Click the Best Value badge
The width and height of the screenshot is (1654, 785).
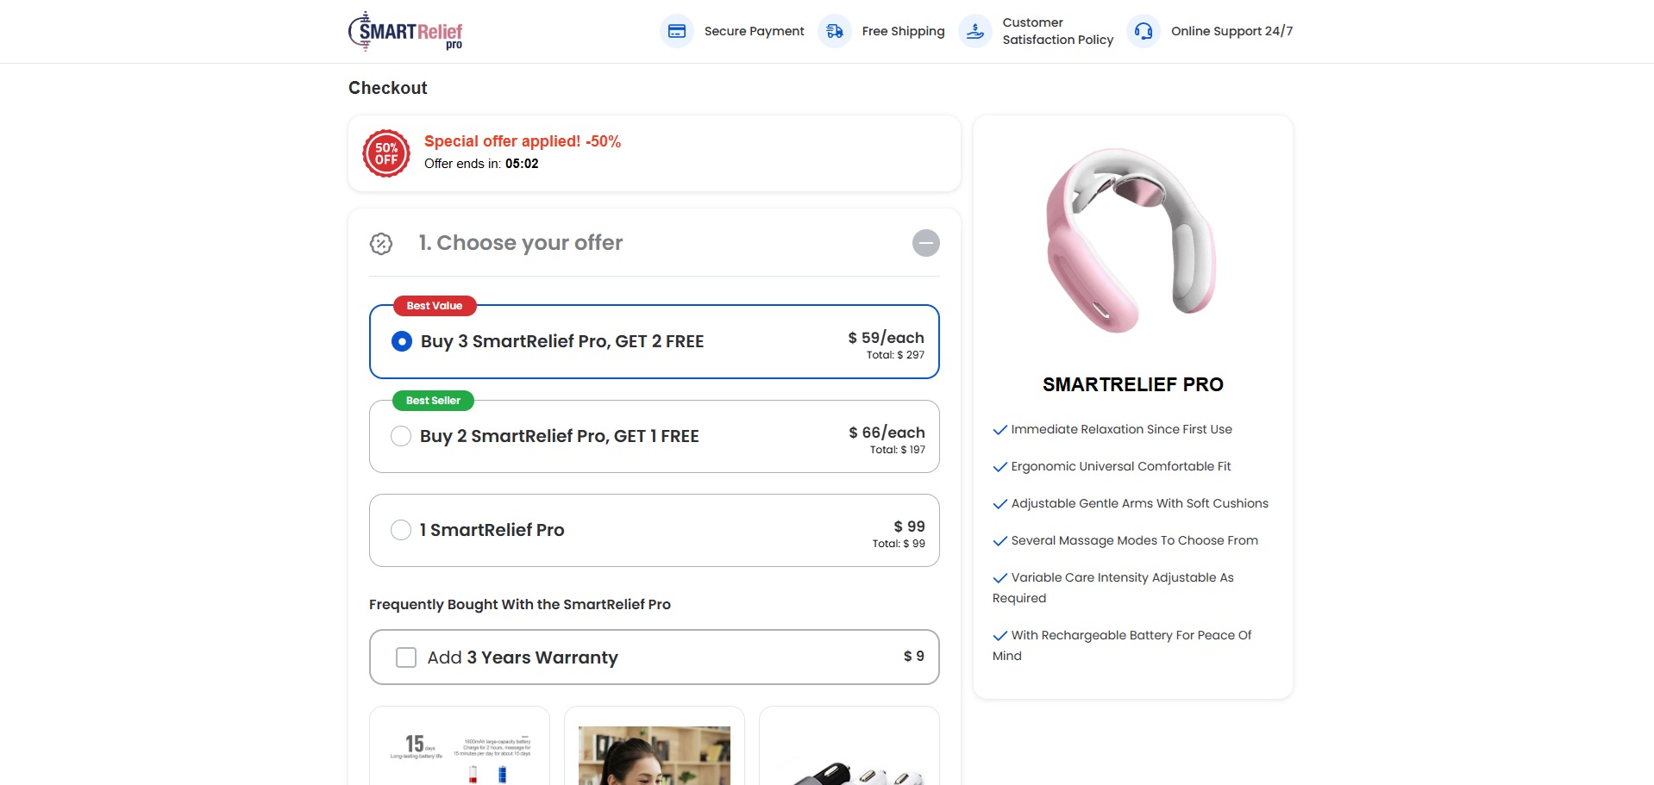click(435, 306)
